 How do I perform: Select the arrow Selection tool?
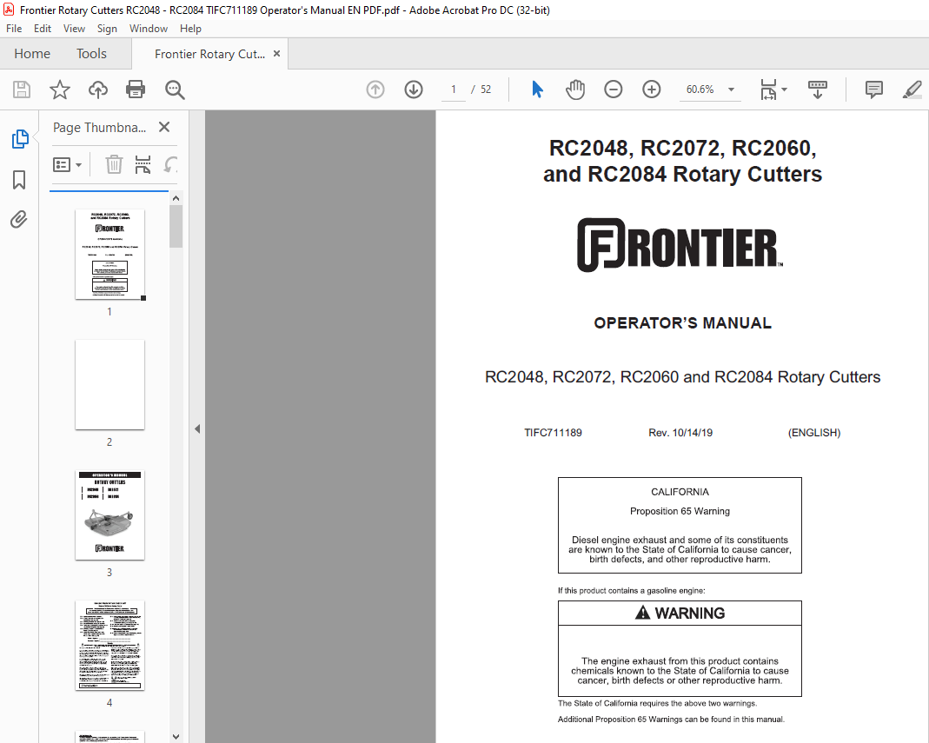tap(537, 90)
